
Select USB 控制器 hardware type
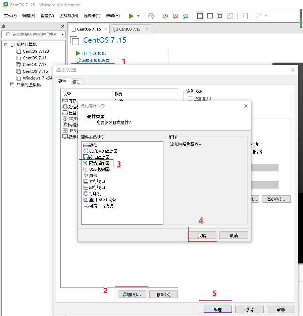tap(97, 169)
